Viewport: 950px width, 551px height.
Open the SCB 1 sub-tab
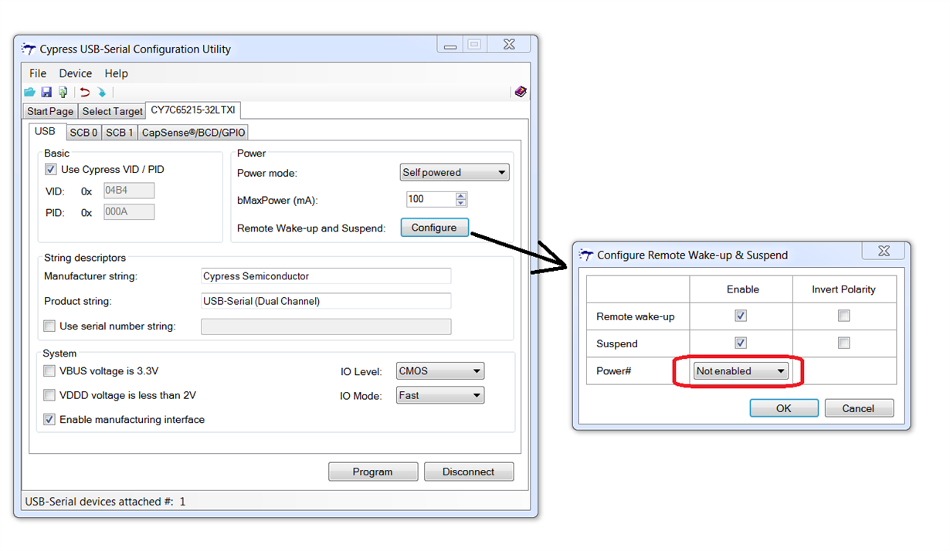coord(120,132)
